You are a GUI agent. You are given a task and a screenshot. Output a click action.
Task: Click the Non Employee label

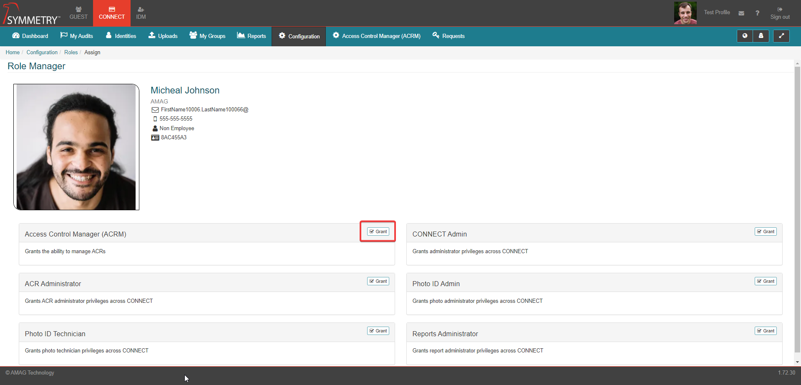(x=176, y=128)
